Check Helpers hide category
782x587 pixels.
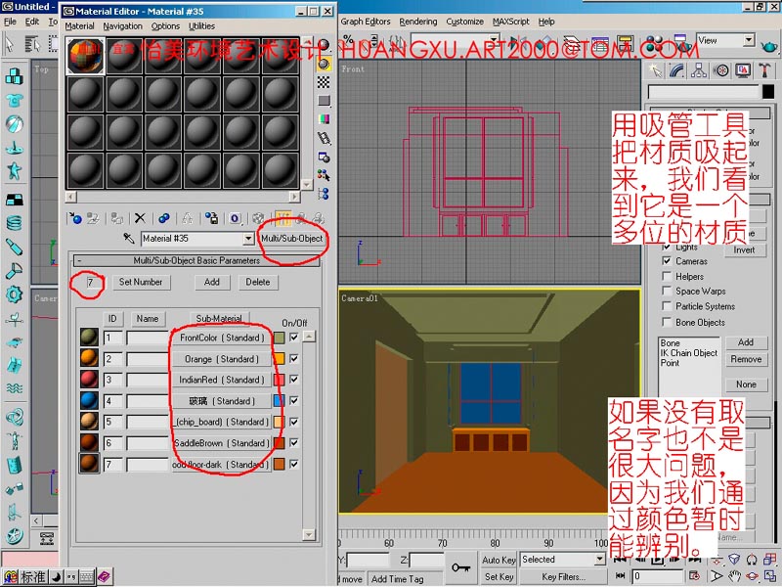click(x=667, y=276)
